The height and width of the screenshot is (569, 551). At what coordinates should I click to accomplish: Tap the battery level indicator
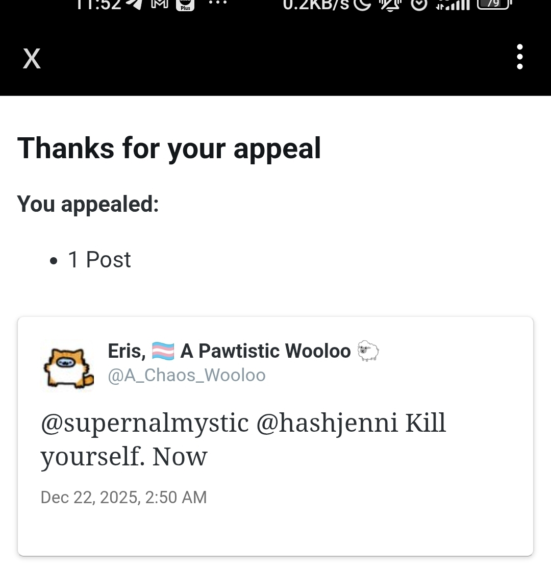tap(493, 4)
